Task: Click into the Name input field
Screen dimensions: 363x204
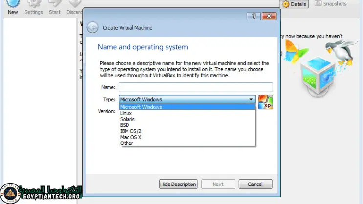Action: (x=195, y=87)
